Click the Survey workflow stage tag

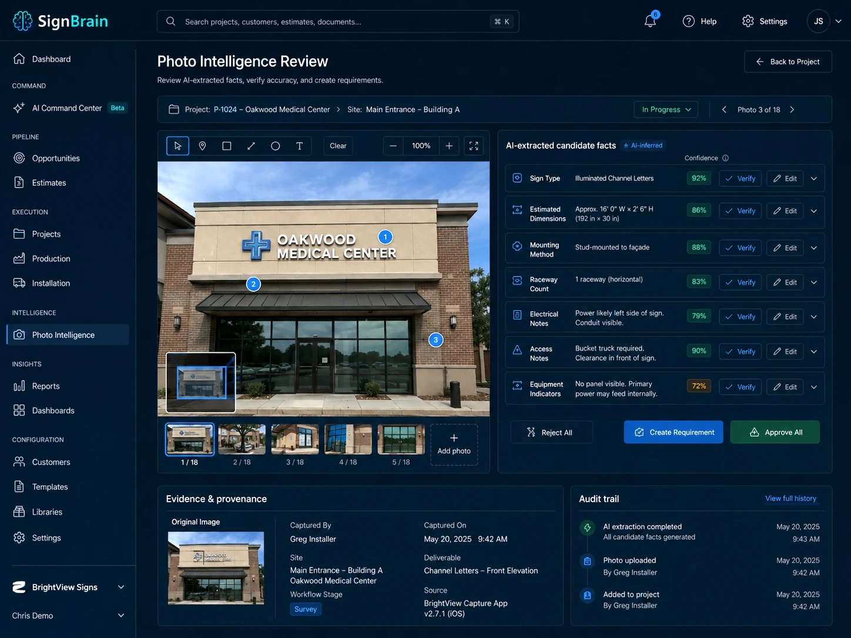[306, 609]
